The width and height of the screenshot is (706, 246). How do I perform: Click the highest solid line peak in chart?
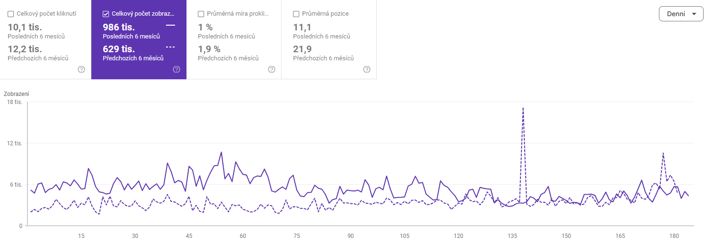click(222, 152)
